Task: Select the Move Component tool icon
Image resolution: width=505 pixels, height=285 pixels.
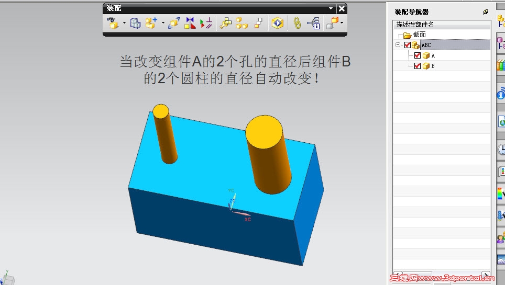Action: coord(174,23)
